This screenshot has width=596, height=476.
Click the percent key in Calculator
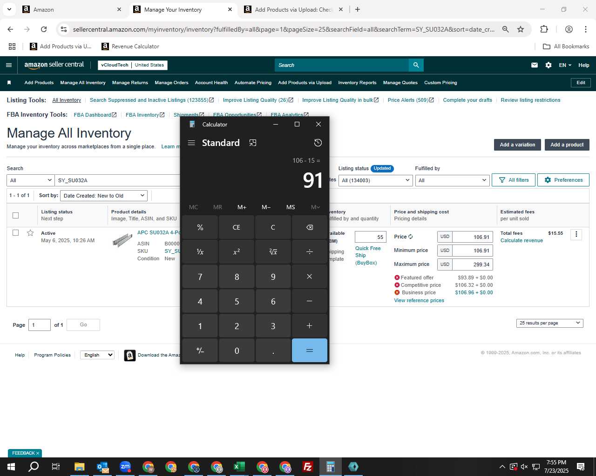(x=200, y=227)
